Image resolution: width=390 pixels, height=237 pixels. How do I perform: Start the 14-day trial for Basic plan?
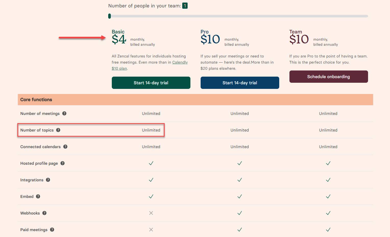click(x=151, y=82)
